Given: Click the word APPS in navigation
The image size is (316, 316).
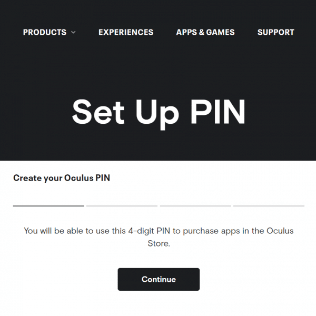Looking at the screenshot, I should tap(186, 32).
